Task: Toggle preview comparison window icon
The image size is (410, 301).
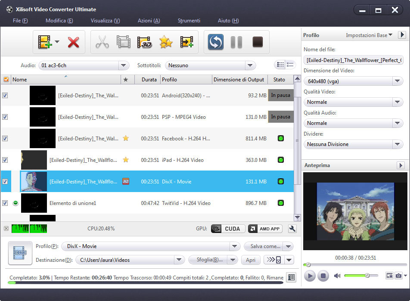Action: pyautogui.click(x=390, y=276)
